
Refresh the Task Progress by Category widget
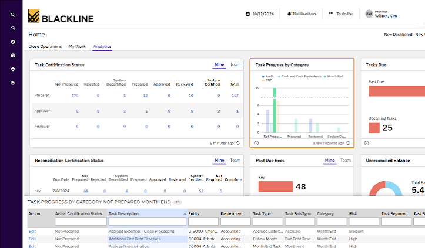pyautogui.click(x=349, y=143)
